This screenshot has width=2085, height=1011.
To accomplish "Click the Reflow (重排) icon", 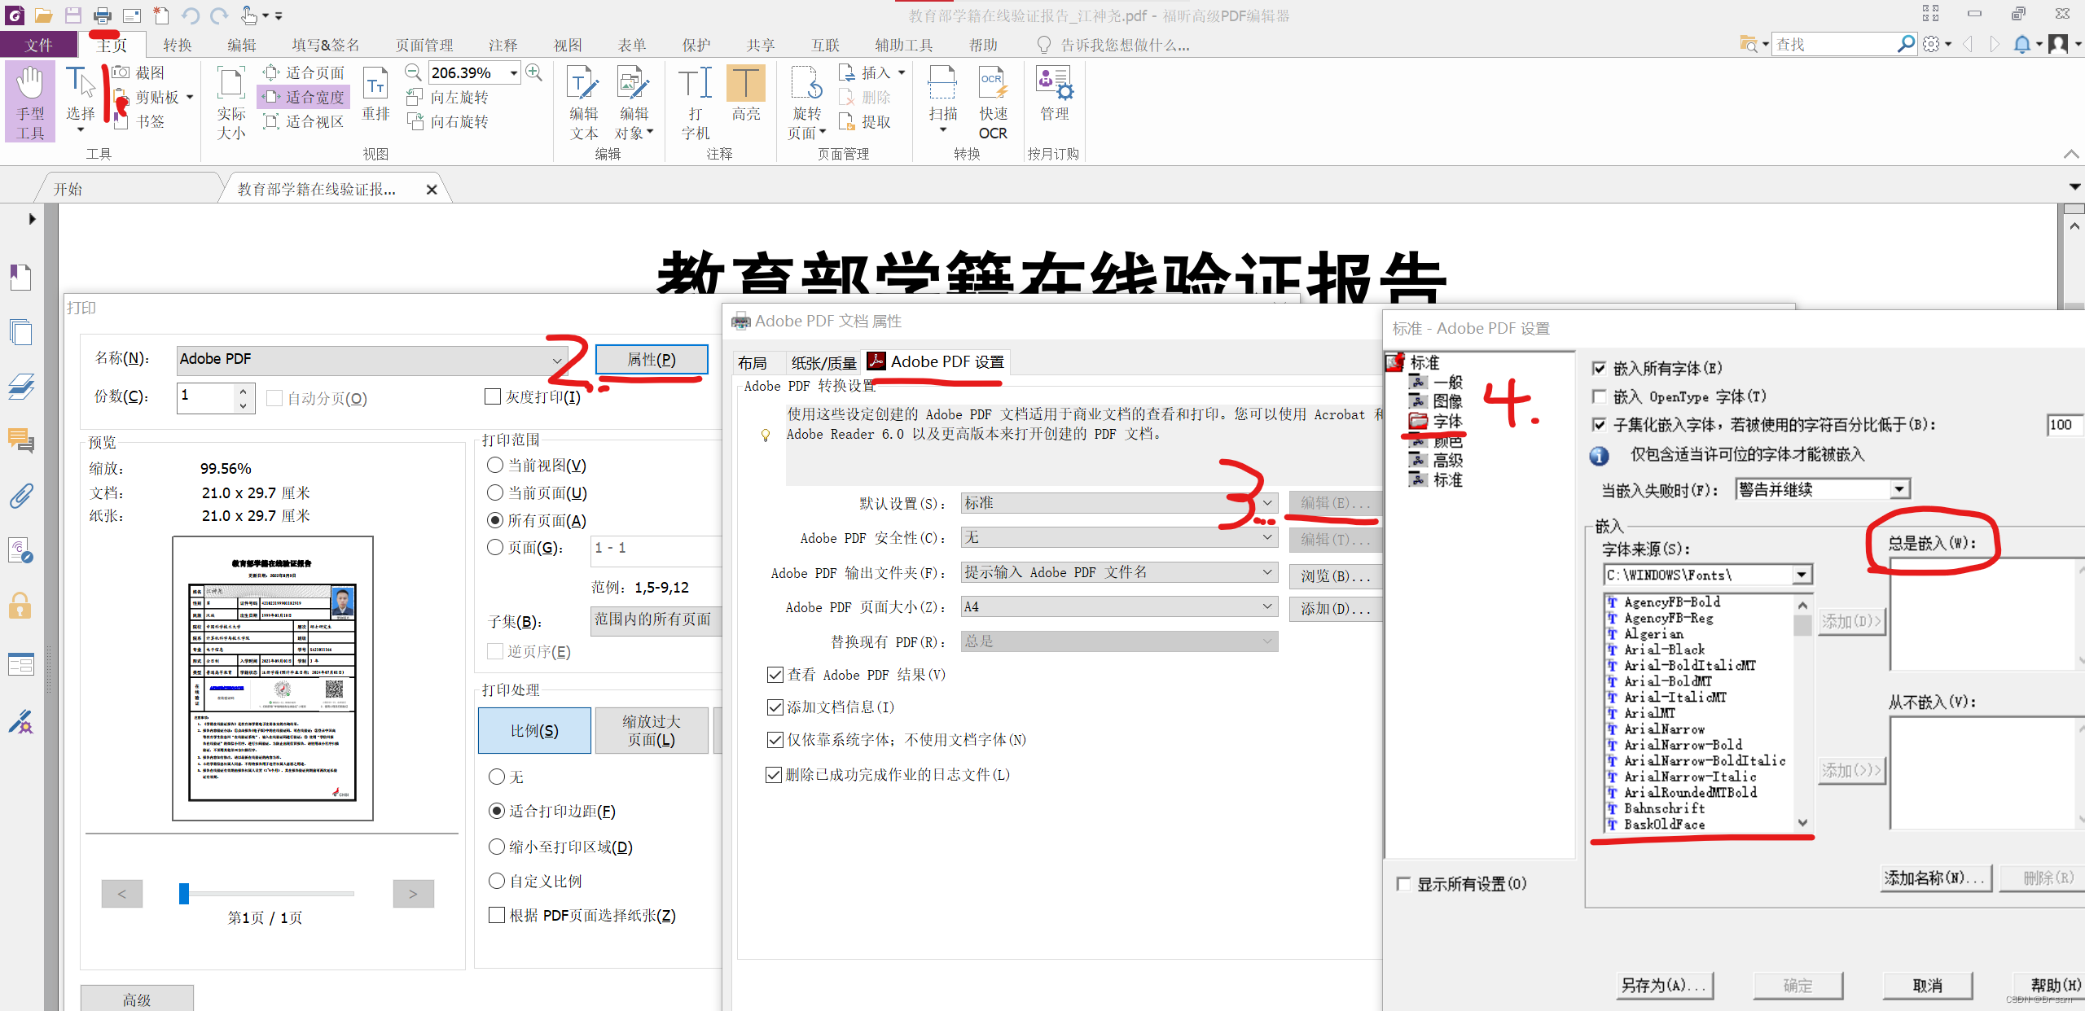I will (375, 94).
